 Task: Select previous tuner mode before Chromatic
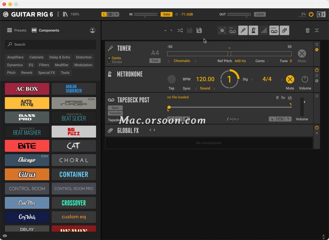[x=169, y=61]
